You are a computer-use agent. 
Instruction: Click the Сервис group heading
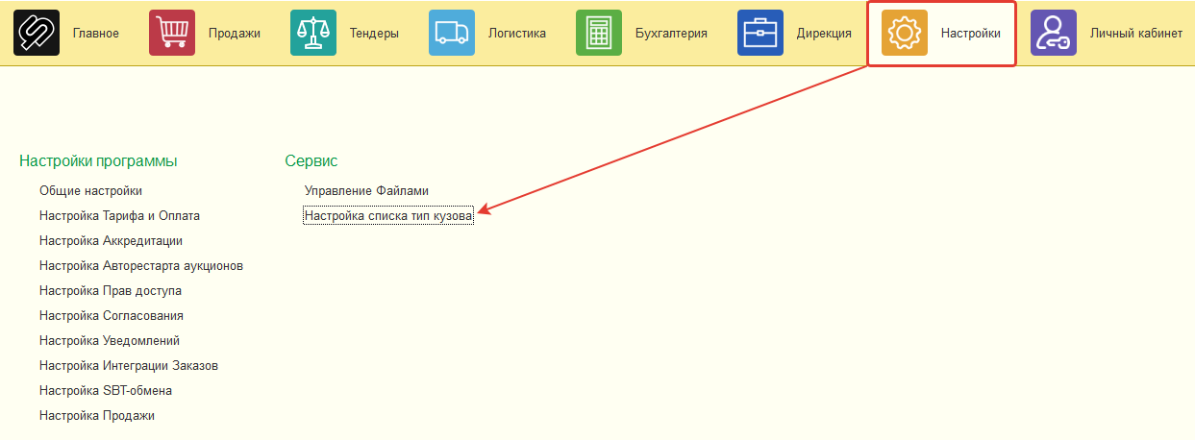311,160
